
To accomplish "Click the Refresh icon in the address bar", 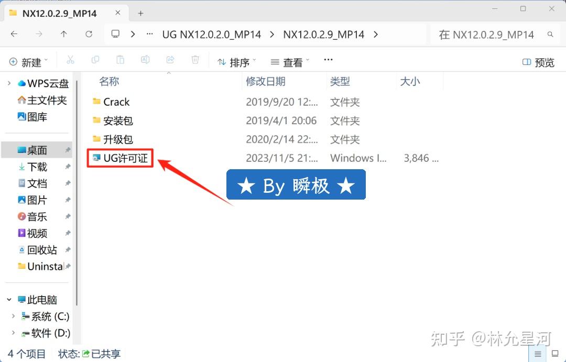I will [88, 34].
